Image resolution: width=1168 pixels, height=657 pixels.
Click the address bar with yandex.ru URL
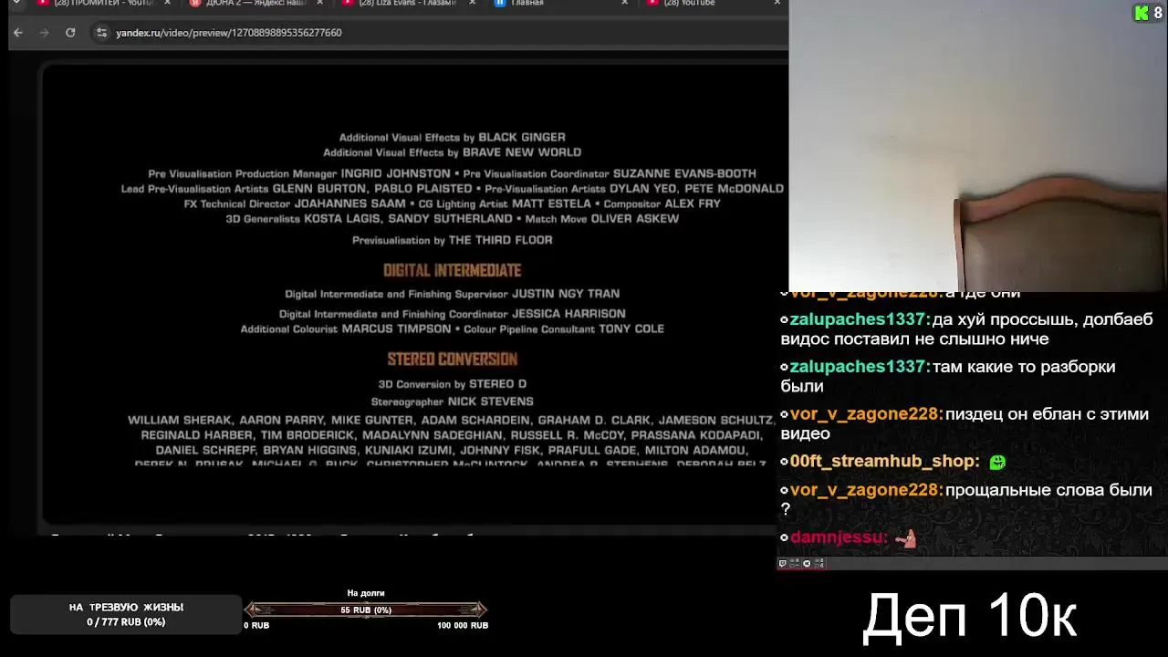[438, 32]
